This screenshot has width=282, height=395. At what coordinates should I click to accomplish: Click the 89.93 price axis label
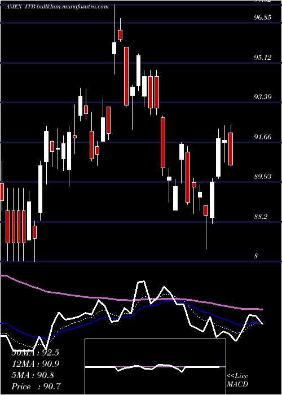point(263,176)
